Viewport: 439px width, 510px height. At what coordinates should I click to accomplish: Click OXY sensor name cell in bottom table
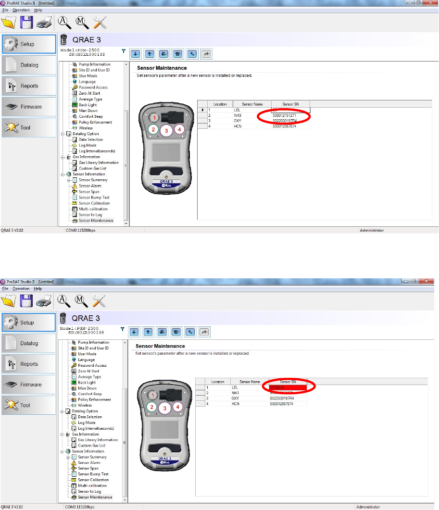pyautogui.click(x=249, y=398)
